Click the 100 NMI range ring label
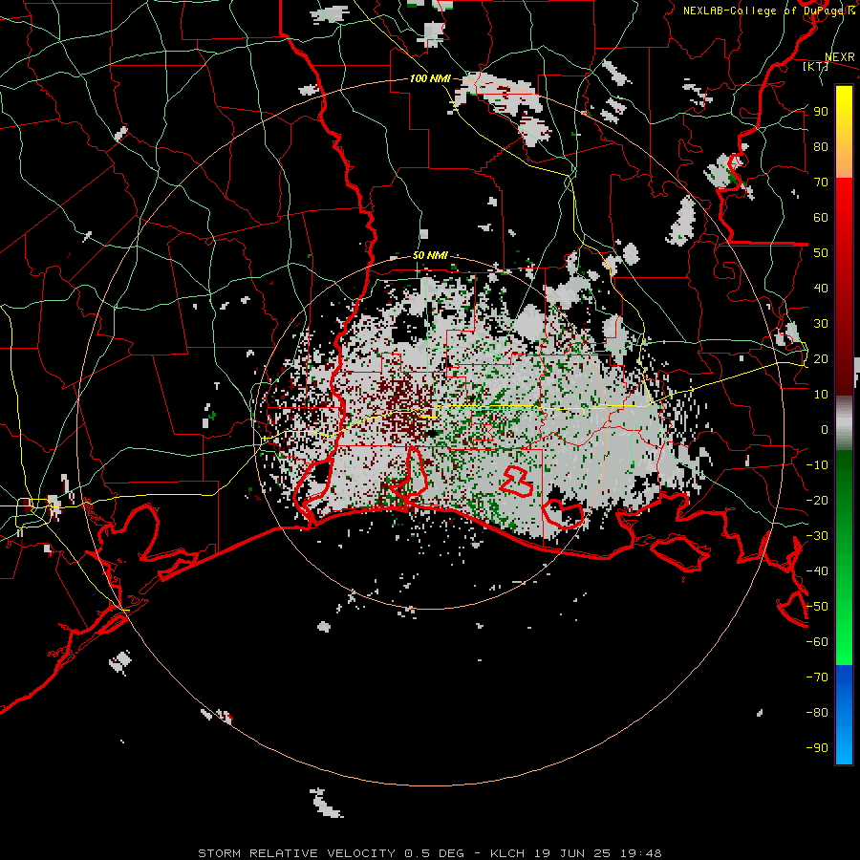This screenshot has height=860, width=860. click(430, 79)
